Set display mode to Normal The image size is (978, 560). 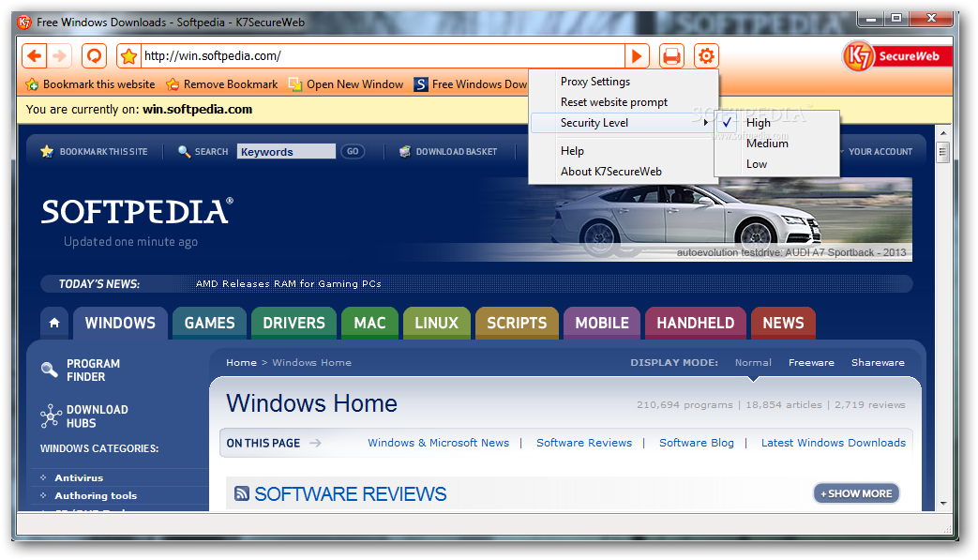click(753, 362)
